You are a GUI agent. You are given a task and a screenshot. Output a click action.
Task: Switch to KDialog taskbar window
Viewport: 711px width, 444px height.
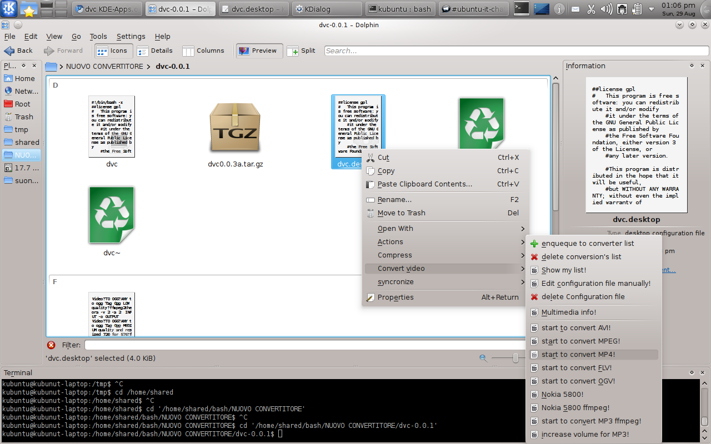(x=327, y=9)
